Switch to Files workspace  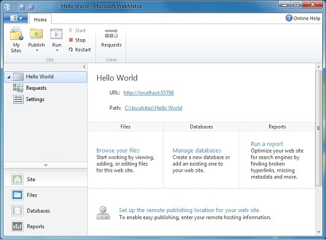click(x=45, y=195)
